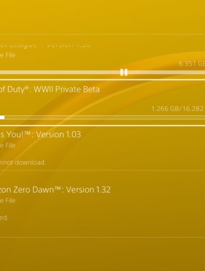The width and height of the screenshot is (205, 271).
Task: Click the pause icon on the Rocket League download bar
Action: [124, 72]
